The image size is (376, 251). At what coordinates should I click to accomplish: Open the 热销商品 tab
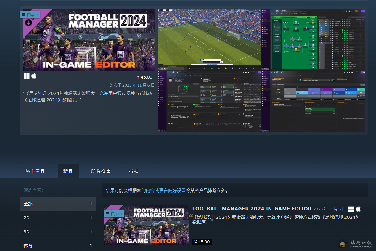[35, 171]
